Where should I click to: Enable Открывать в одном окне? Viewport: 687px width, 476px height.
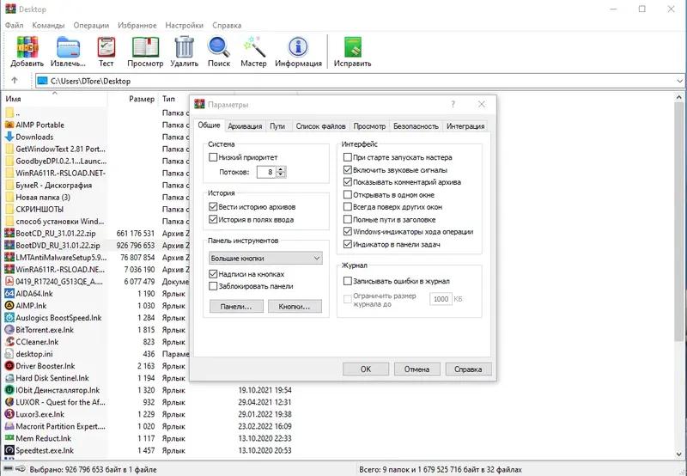348,194
